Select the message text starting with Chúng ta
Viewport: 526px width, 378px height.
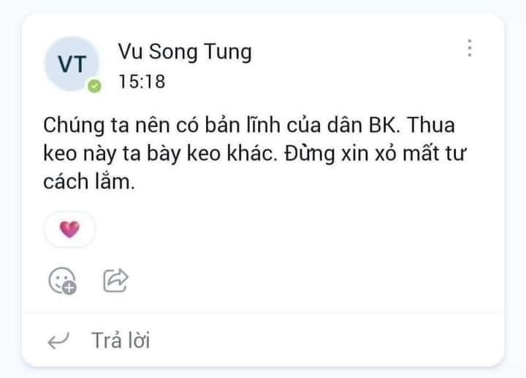tap(255, 153)
